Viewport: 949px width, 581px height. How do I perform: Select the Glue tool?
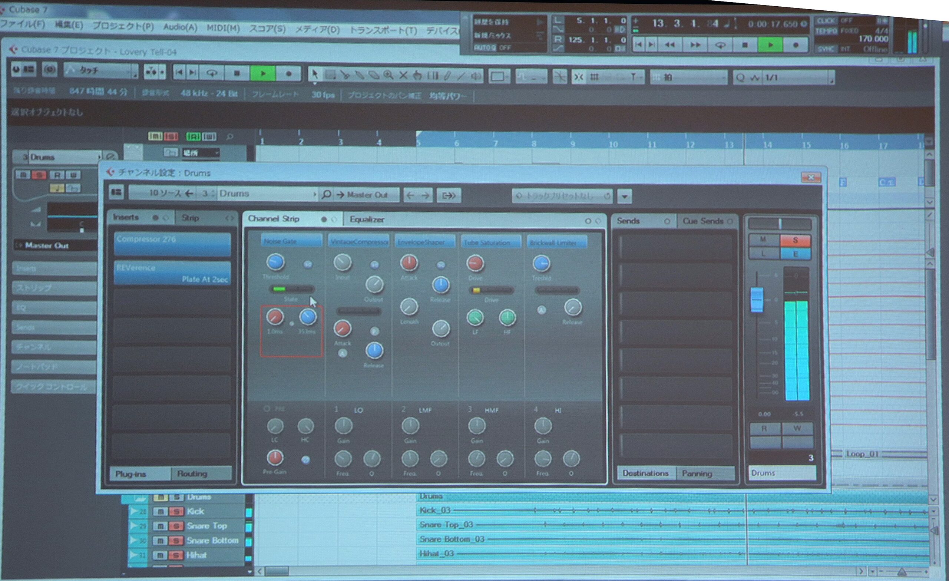pyautogui.click(x=359, y=75)
